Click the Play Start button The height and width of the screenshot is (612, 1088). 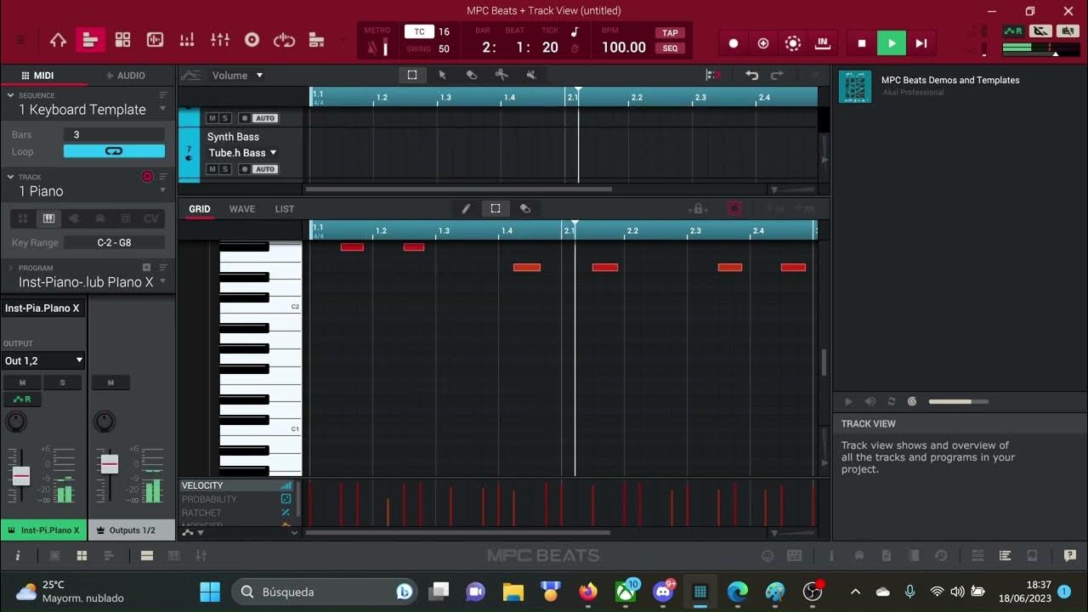tap(921, 43)
